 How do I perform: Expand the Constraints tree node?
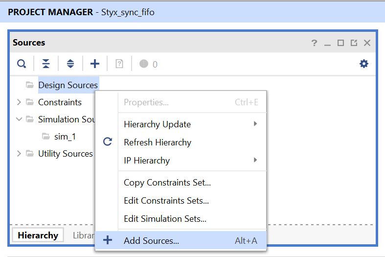[19, 102]
